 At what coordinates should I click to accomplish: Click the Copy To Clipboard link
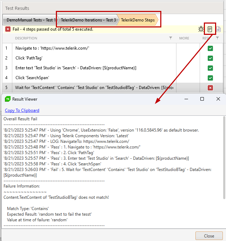click(x=22, y=110)
